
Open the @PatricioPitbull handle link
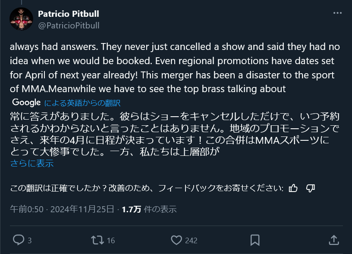coord(69,25)
